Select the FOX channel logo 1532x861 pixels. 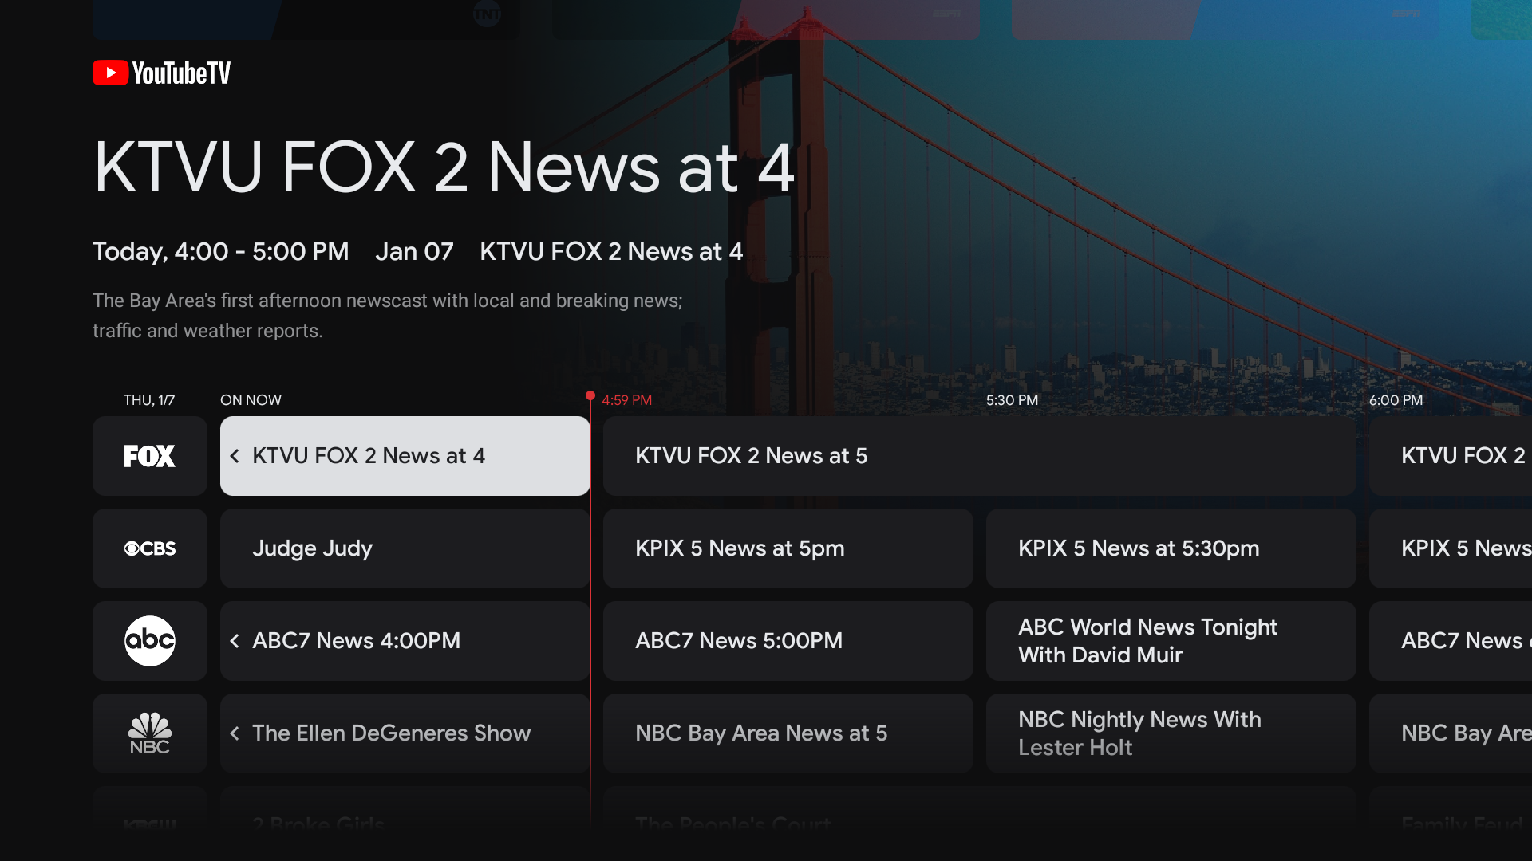tap(149, 456)
